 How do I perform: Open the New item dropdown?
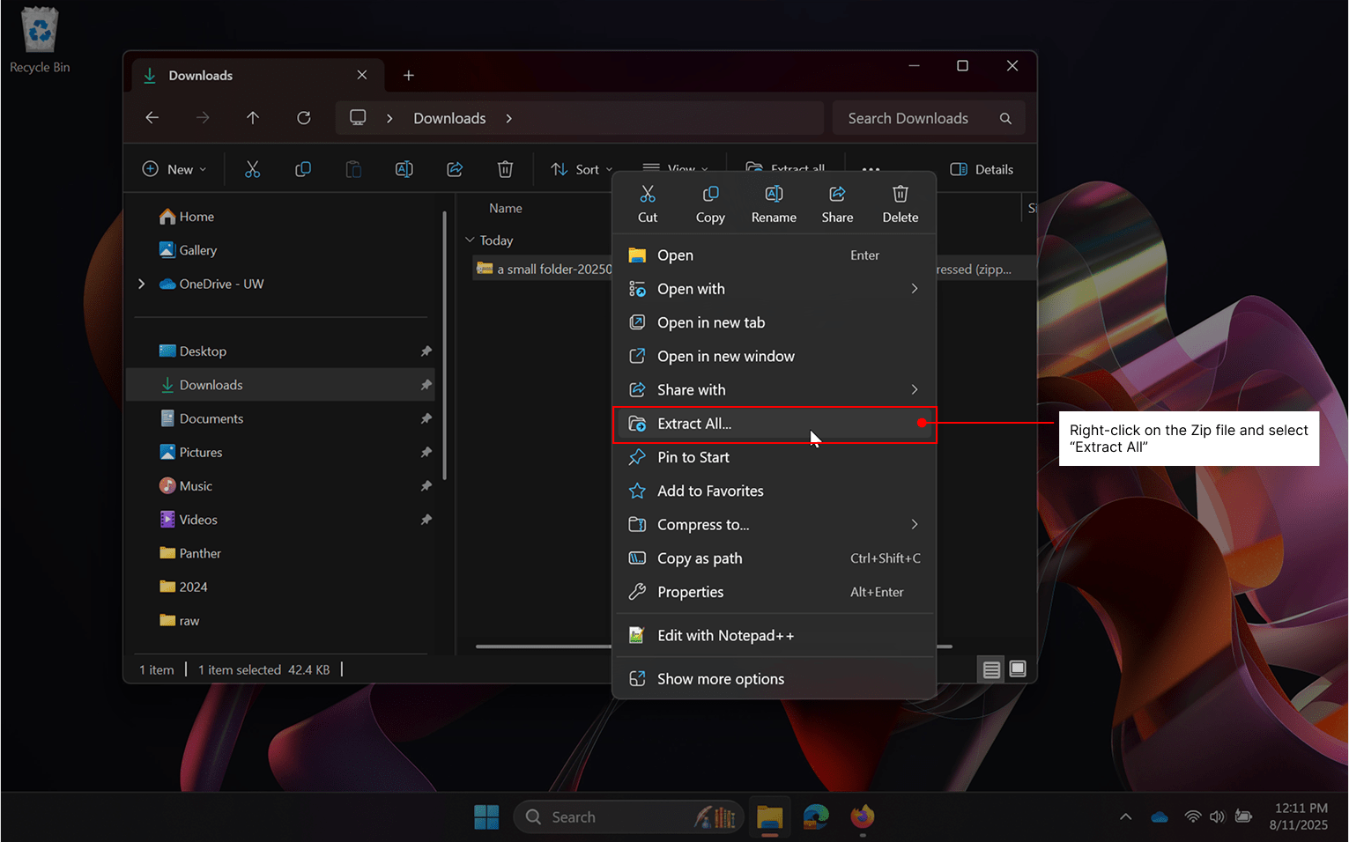coord(174,168)
